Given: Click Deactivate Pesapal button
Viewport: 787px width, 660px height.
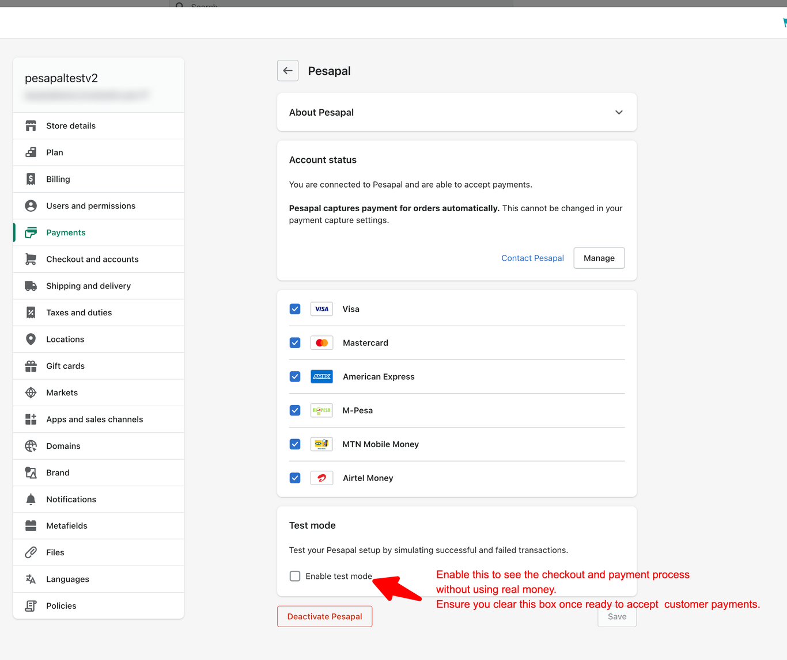Looking at the screenshot, I should [324, 616].
